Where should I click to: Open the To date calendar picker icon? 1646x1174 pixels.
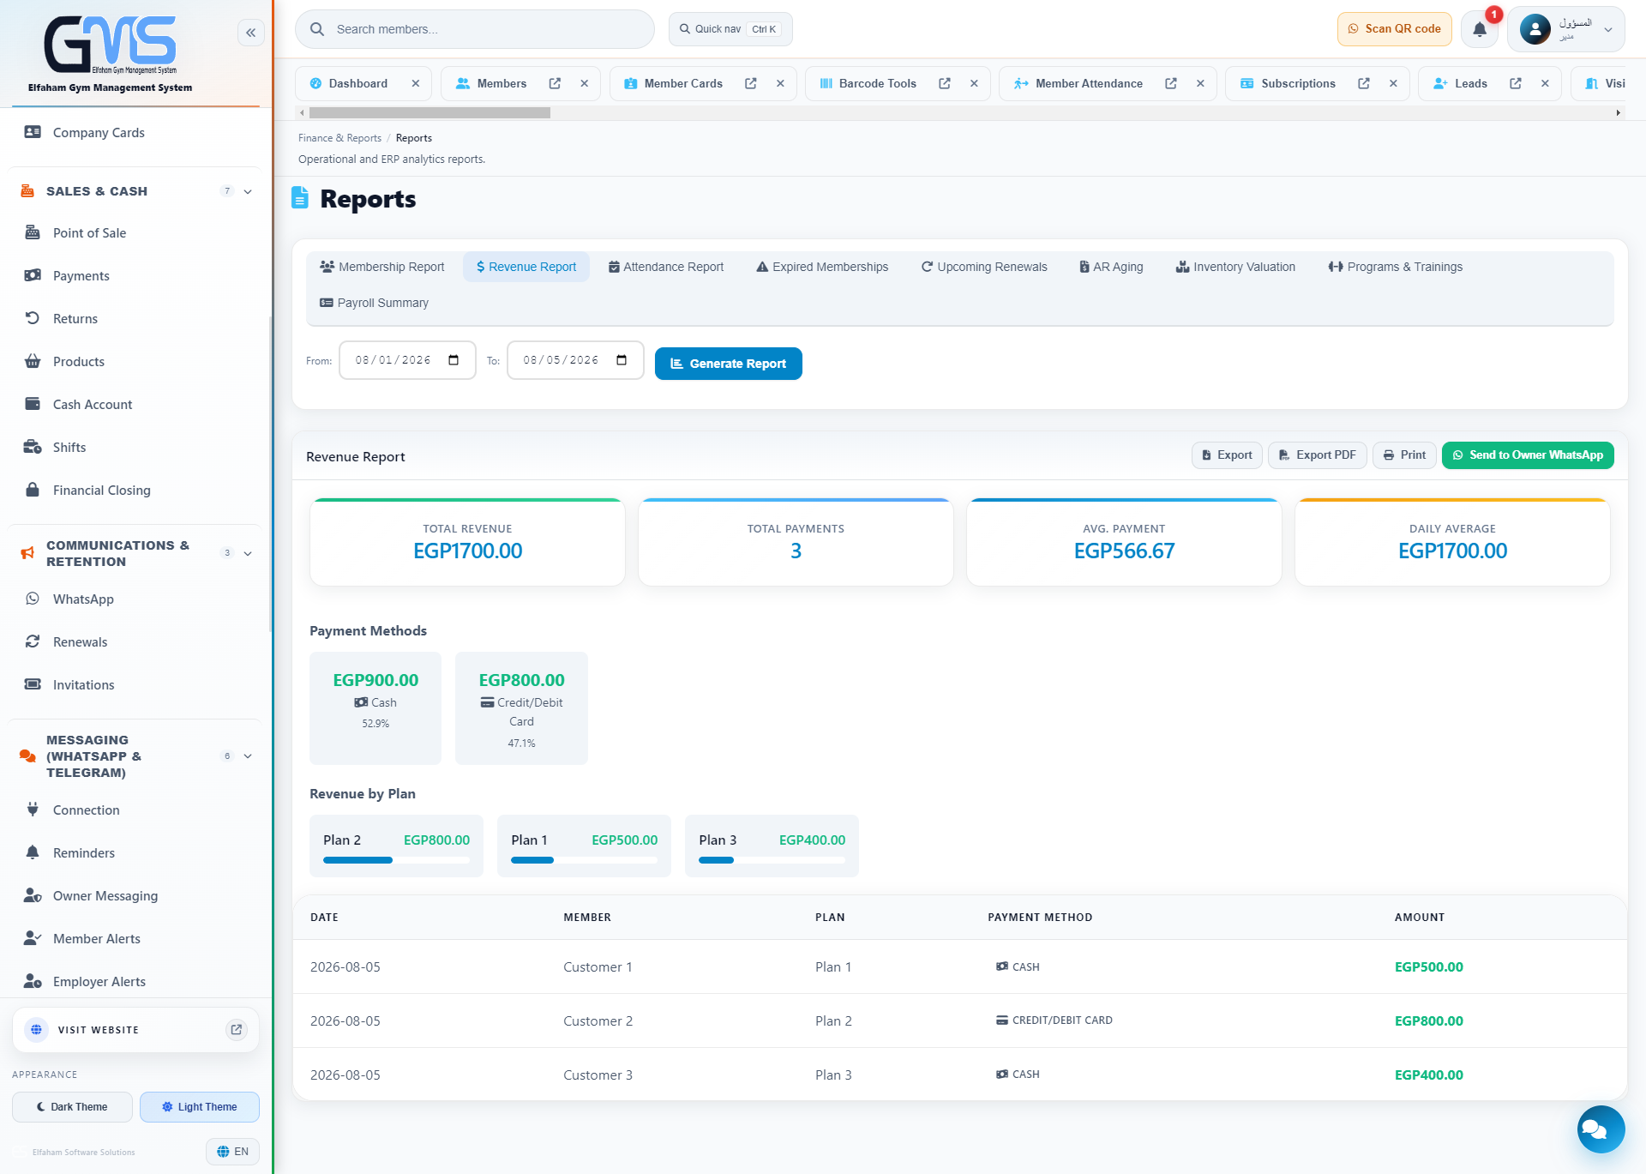point(622,360)
